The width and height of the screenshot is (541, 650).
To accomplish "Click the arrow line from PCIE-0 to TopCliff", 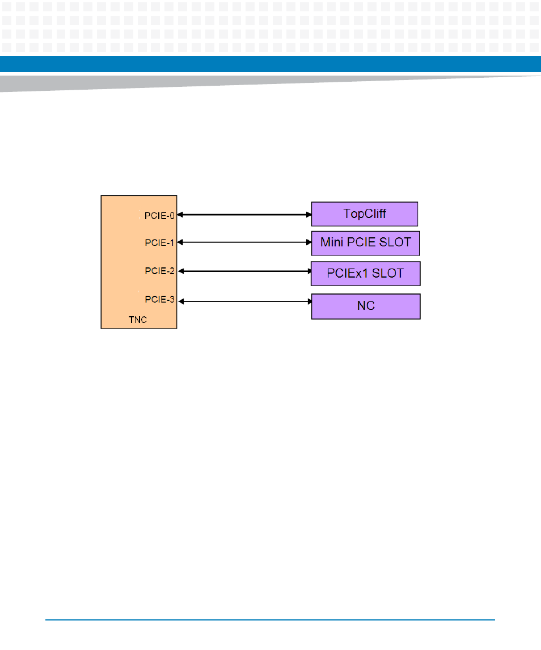I will [244, 215].
